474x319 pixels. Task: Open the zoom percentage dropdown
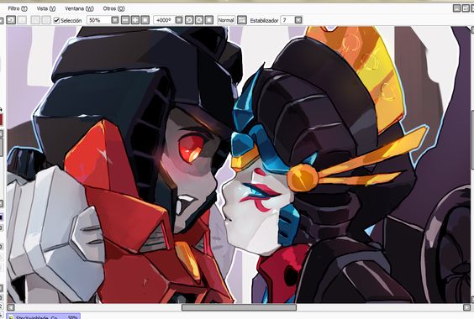pyautogui.click(x=114, y=20)
